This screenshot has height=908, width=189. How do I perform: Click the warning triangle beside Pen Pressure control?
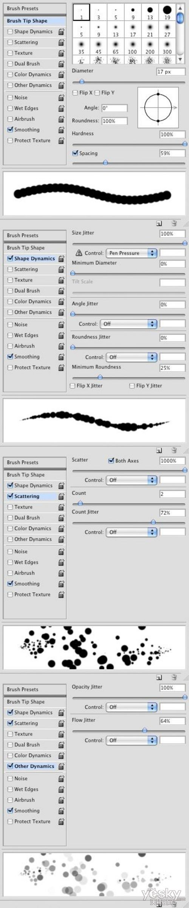[x=79, y=253]
